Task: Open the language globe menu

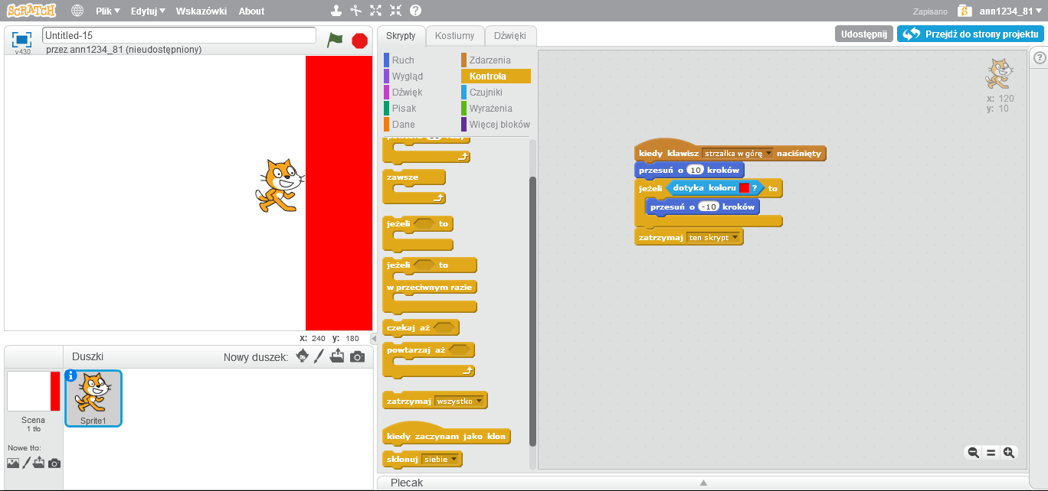Action: [x=77, y=11]
